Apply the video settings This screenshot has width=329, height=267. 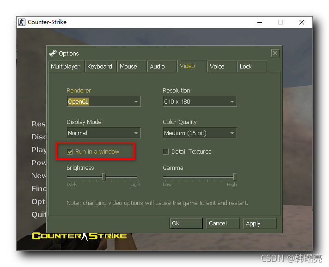pyautogui.click(x=260, y=224)
